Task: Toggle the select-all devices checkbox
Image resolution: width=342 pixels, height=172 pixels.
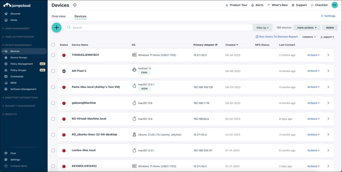Action: pyautogui.click(x=53, y=45)
